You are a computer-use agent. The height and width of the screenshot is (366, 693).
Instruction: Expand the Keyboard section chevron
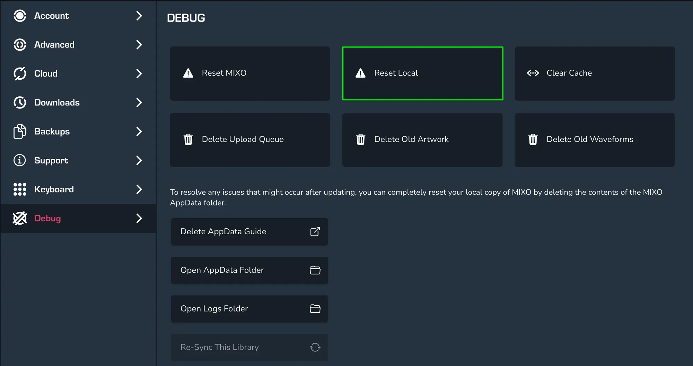(x=139, y=190)
